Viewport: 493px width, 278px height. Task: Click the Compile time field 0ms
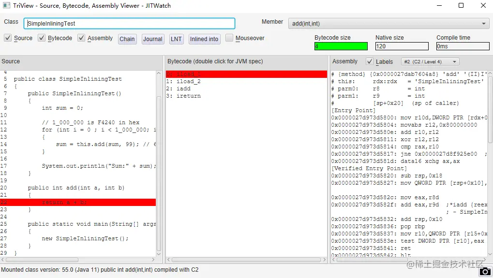tap(463, 46)
